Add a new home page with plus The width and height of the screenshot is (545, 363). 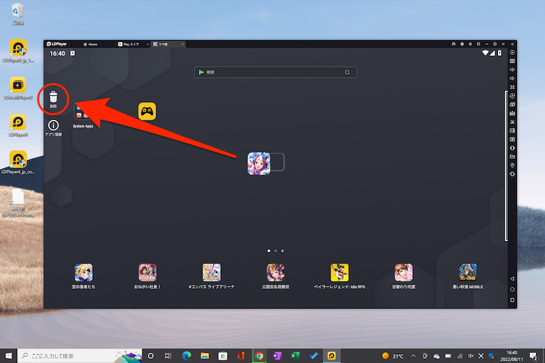pos(283,251)
